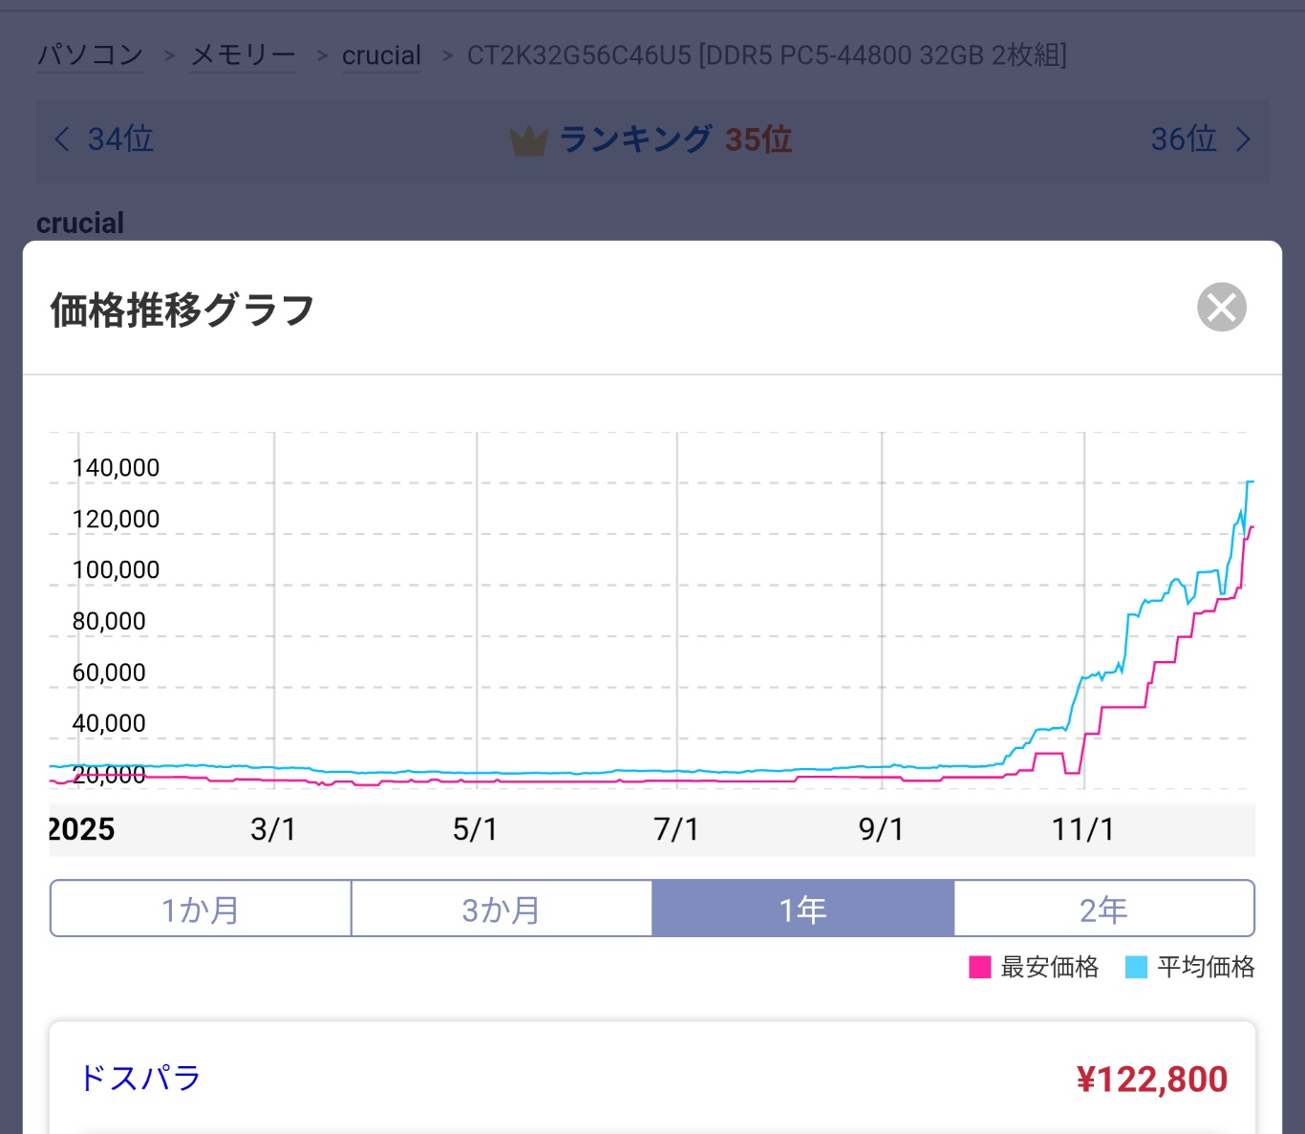
Task: Open the パソコン breadcrumb link
Action: pos(90,55)
